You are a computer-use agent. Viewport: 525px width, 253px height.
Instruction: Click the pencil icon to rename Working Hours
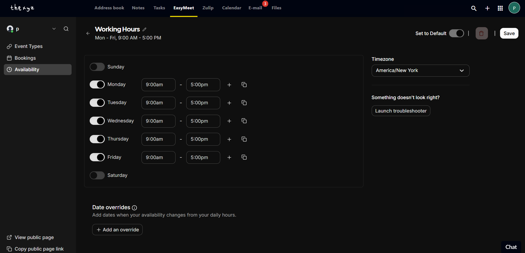(x=145, y=29)
